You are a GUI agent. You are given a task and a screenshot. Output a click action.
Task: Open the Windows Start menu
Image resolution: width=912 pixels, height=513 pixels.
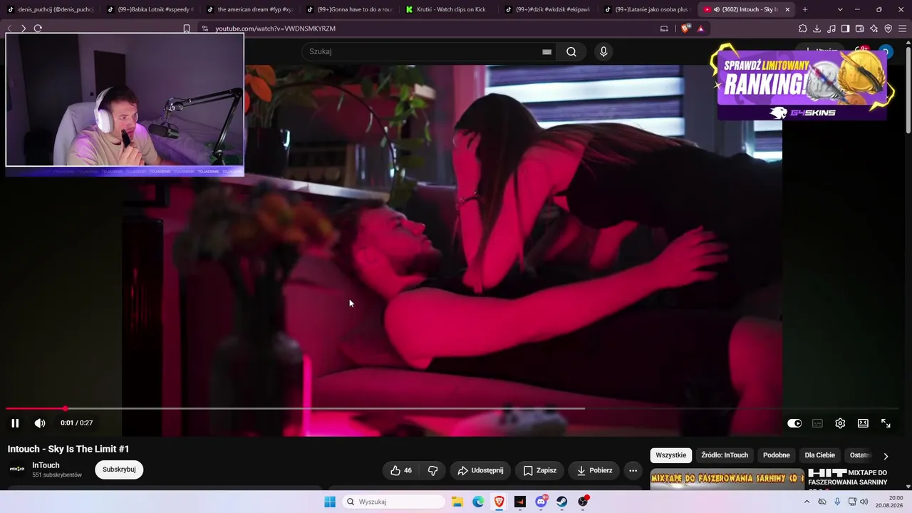click(x=330, y=502)
